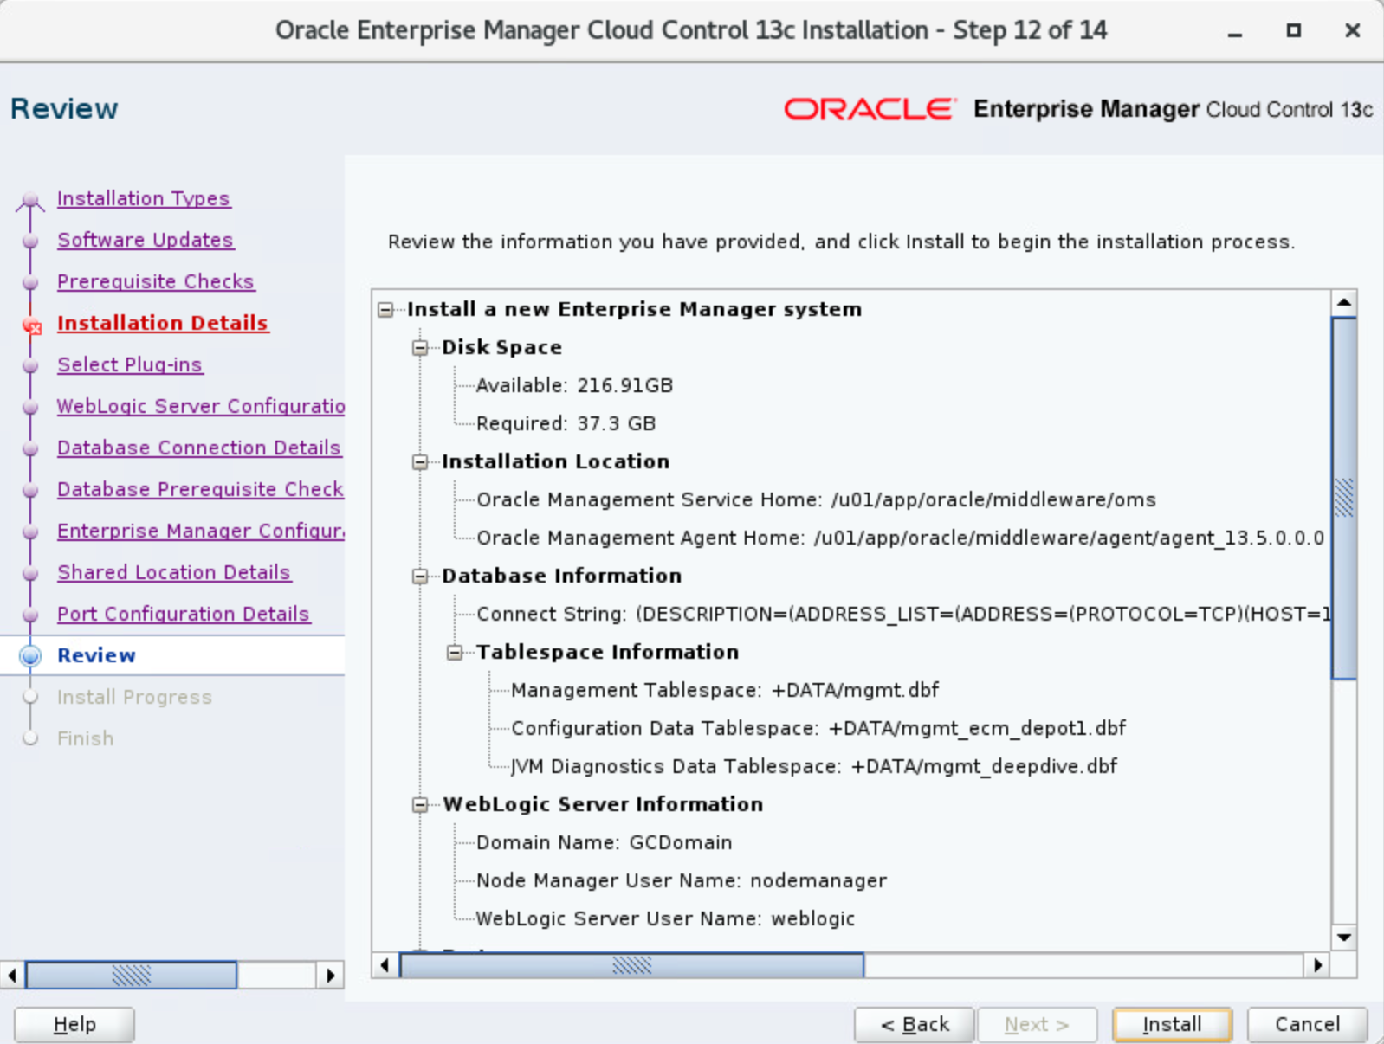Screen dimensions: 1384x1044
Task: Open the Database Connection Details step
Action: (x=199, y=448)
